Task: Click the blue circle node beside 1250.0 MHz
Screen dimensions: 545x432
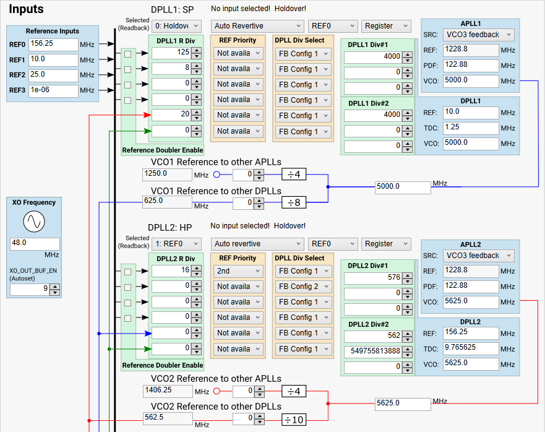Action: [217, 175]
